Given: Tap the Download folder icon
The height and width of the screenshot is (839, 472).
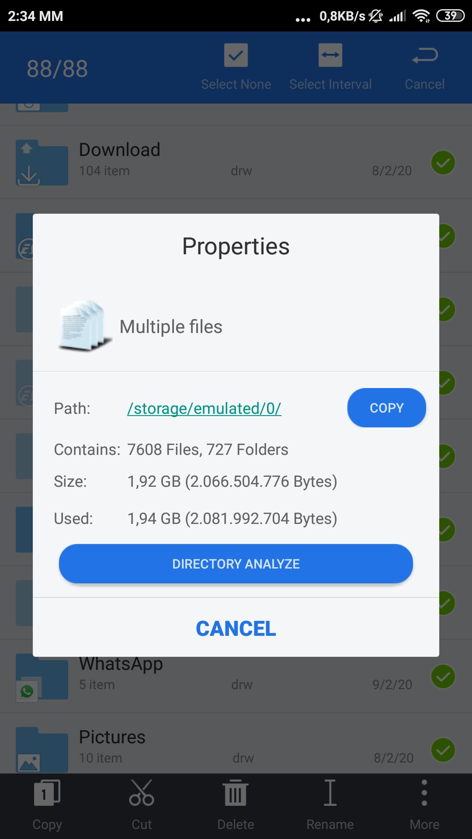Looking at the screenshot, I should pos(42,163).
